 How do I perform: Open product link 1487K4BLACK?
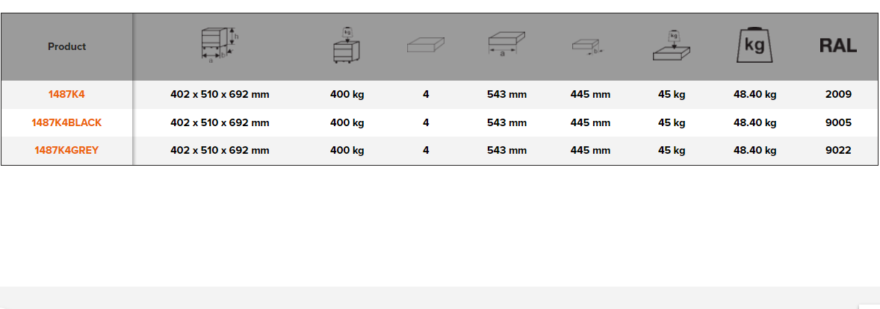[x=66, y=122]
